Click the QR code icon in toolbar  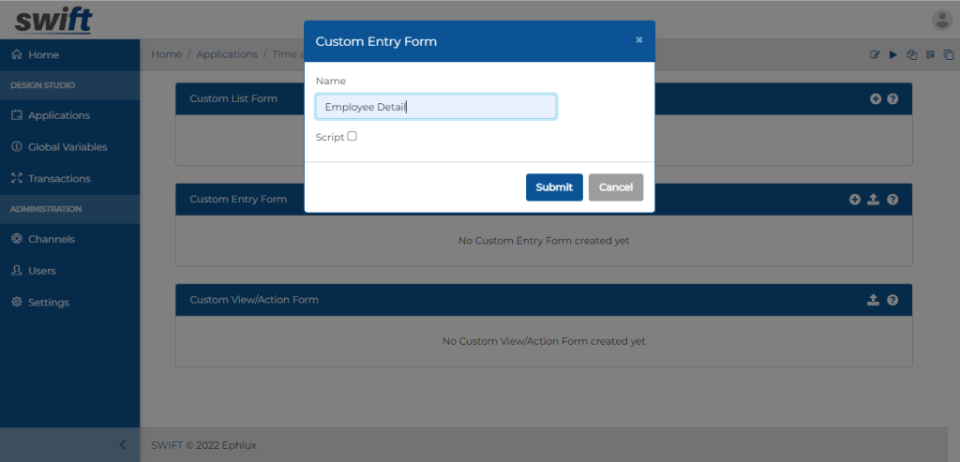point(930,54)
